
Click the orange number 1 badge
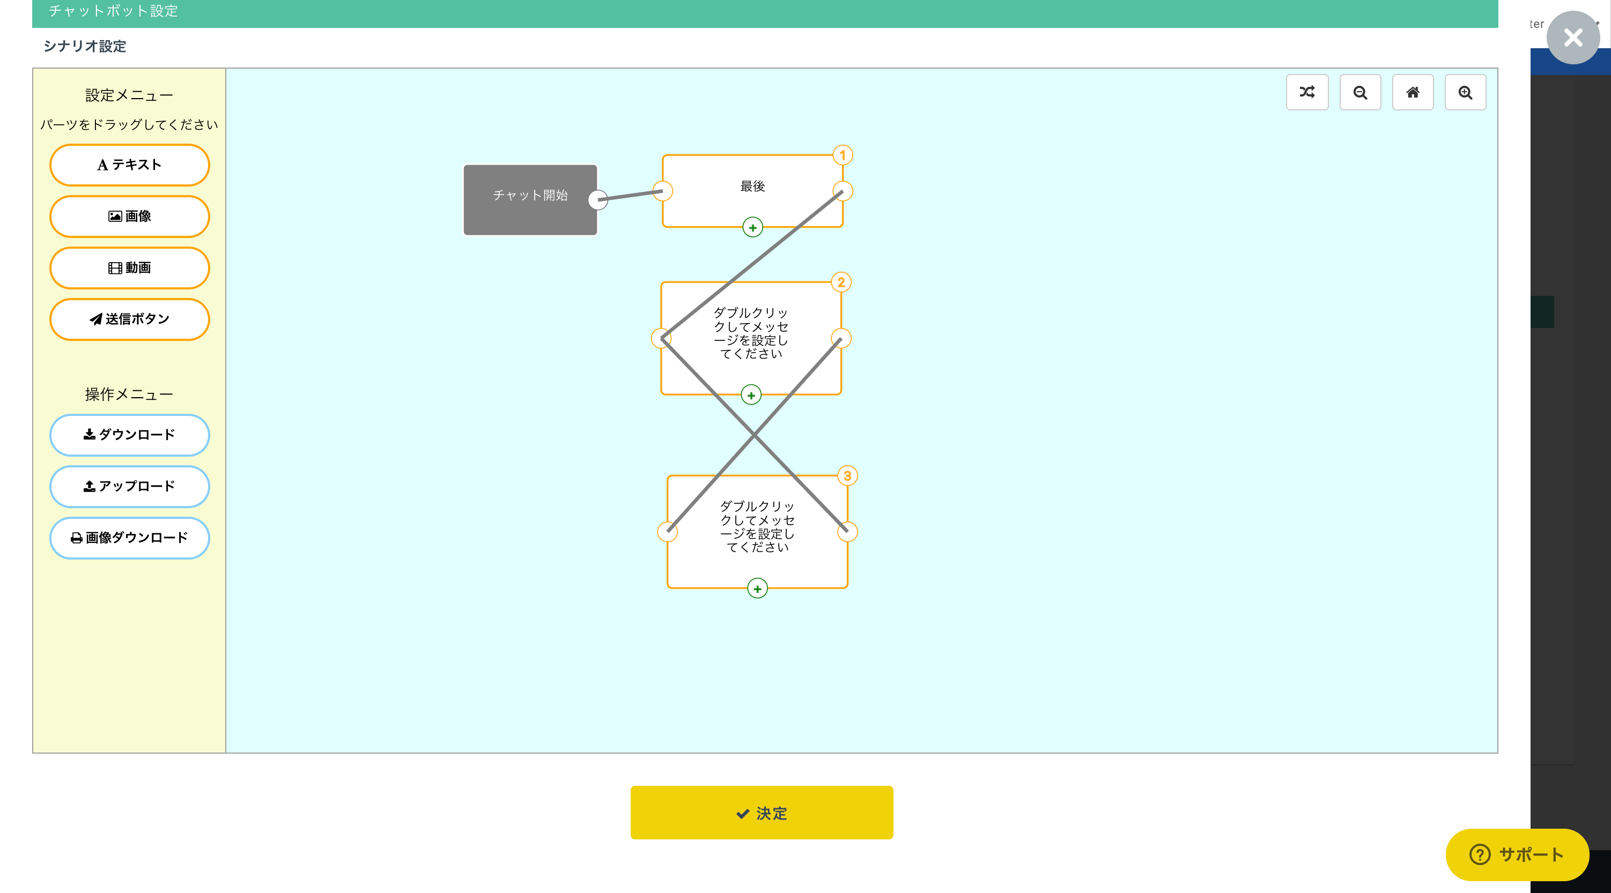coord(843,155)
